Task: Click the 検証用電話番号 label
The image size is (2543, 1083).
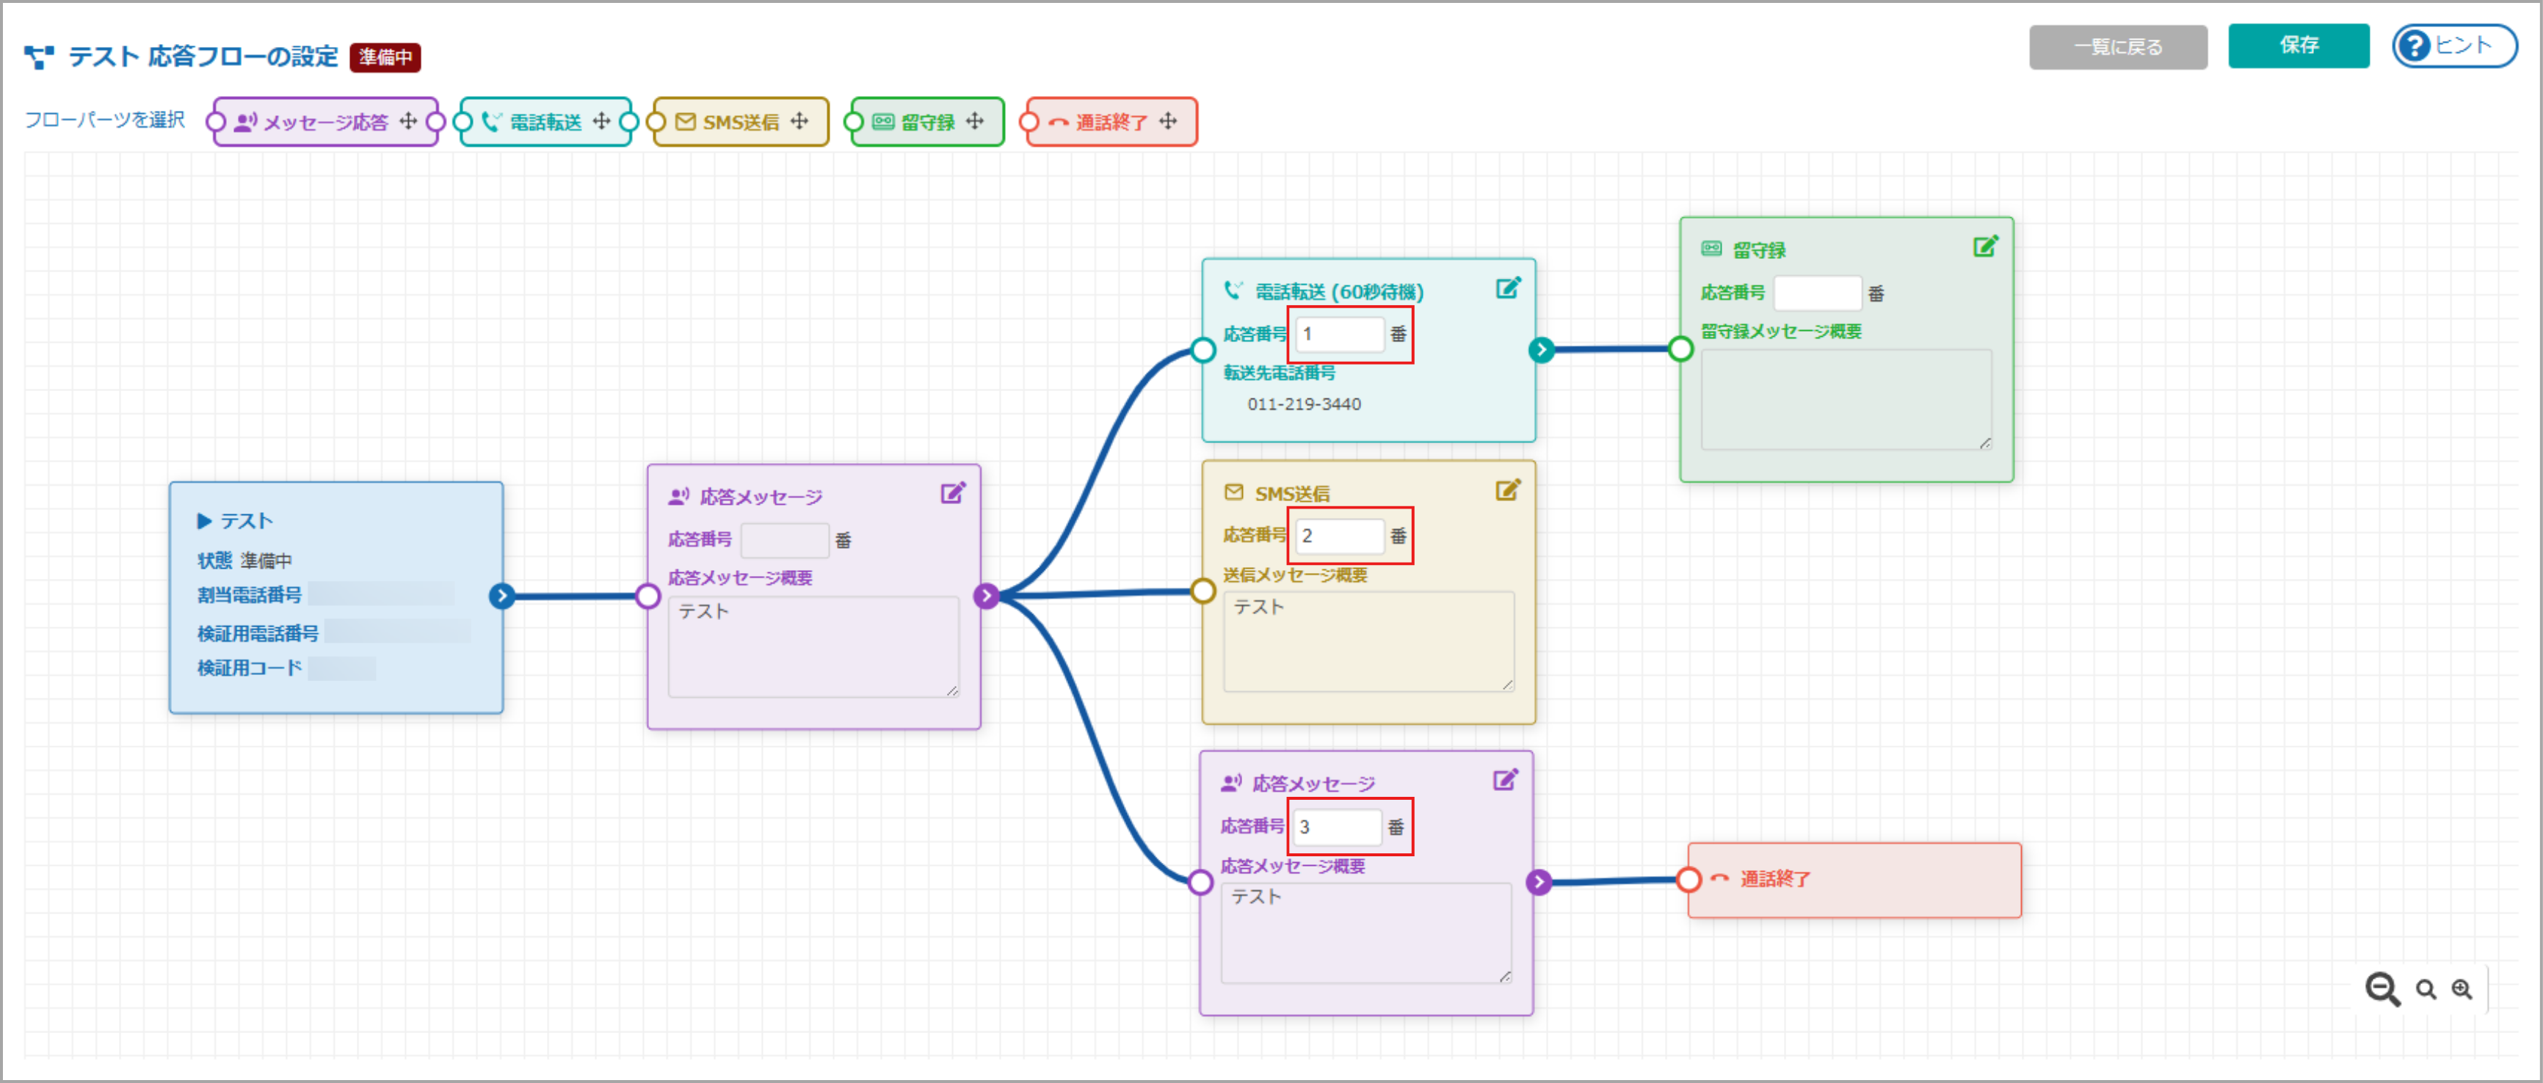Action: (x=258, y=633)
